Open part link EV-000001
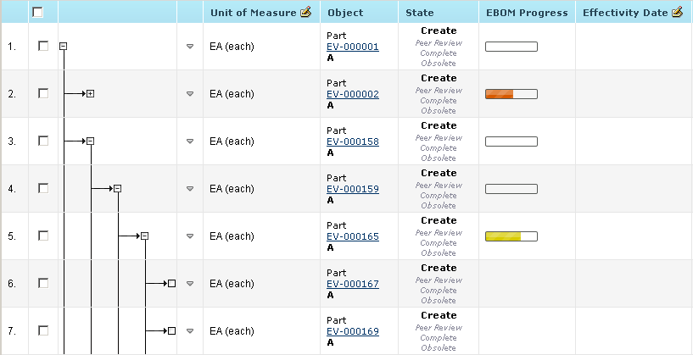693x355 pixels. pos(352,47)
